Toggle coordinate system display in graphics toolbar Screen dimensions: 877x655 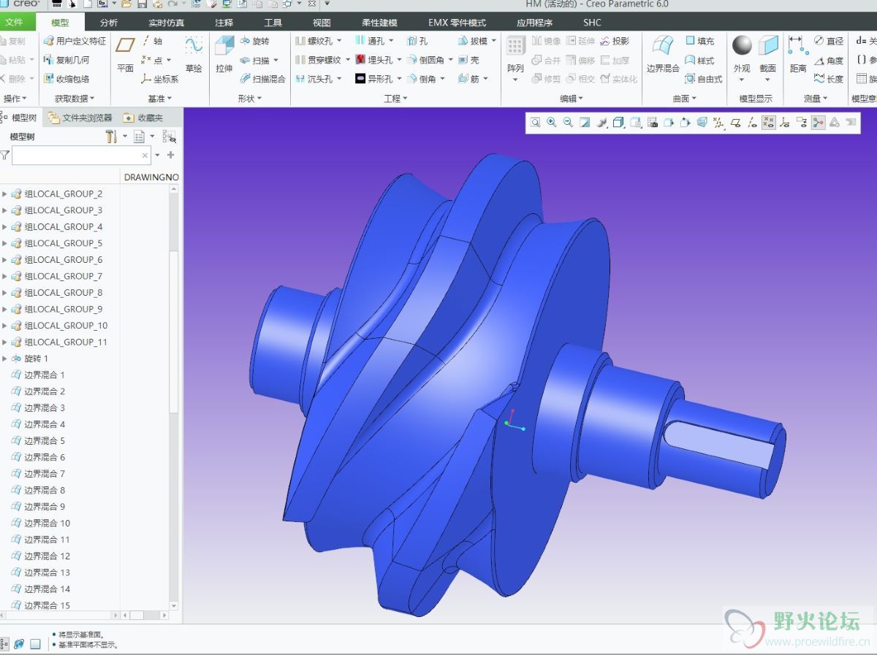point(785,123)
